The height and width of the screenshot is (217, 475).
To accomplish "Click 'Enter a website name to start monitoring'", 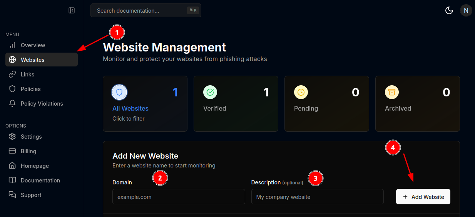I will coord(164,166).
